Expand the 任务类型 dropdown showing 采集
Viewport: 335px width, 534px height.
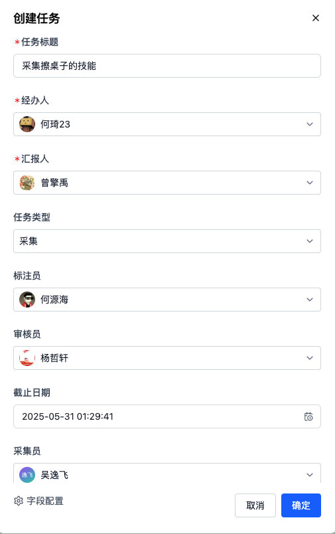tap(167, 241)
